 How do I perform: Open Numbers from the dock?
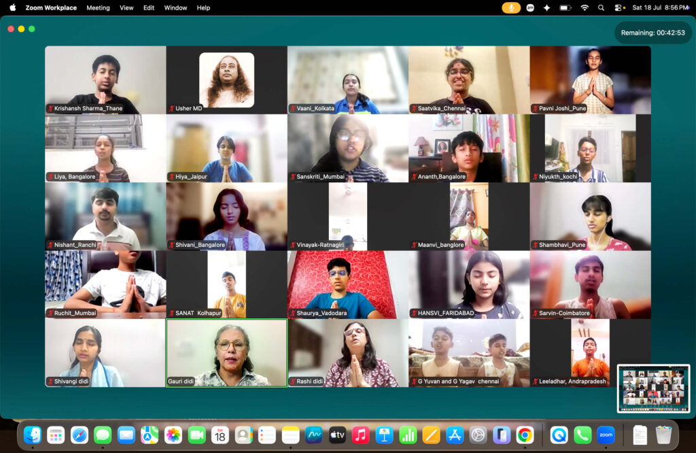(x=408, y=435)
